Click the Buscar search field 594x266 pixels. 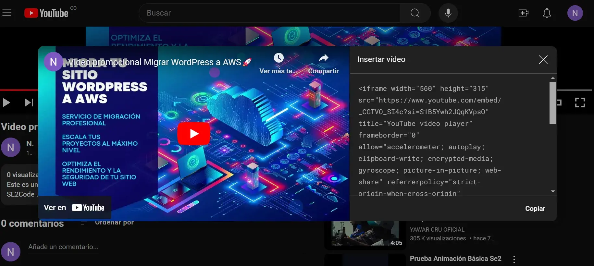(x=269, y=13)
